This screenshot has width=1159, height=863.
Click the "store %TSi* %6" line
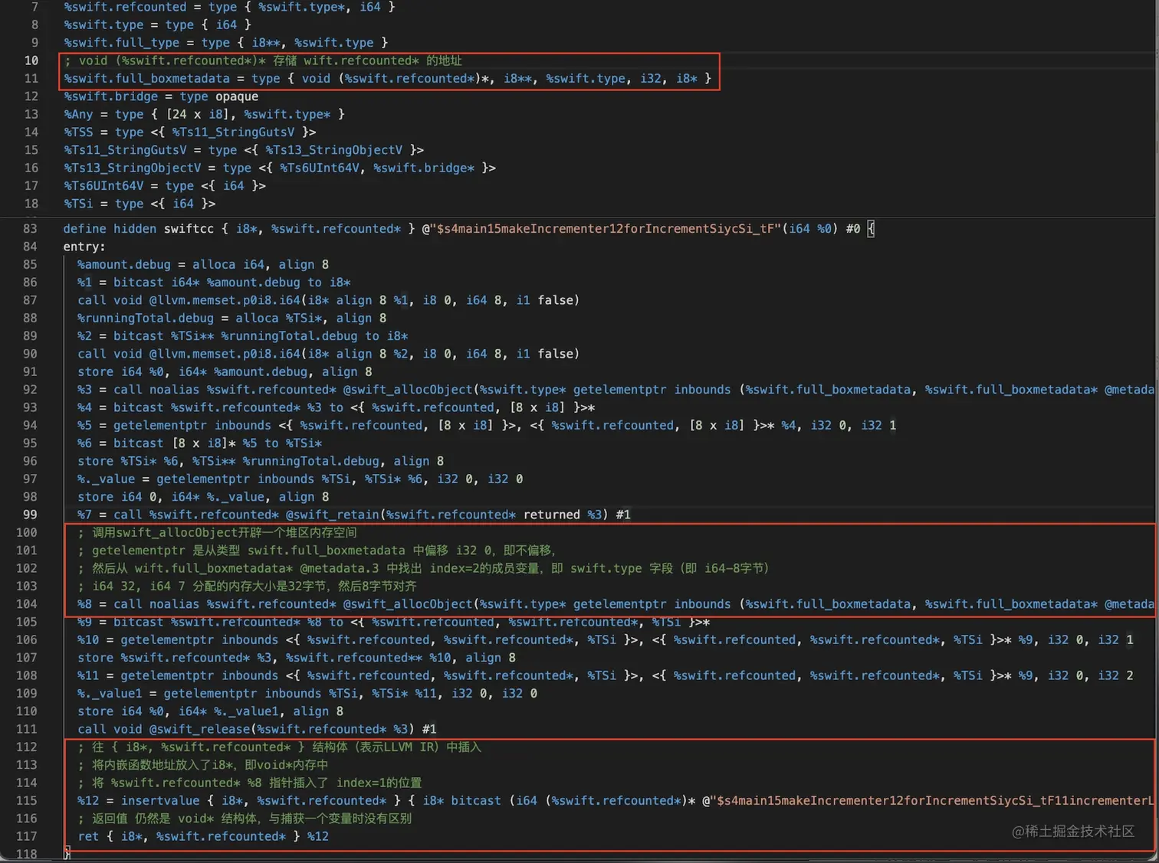261,461
